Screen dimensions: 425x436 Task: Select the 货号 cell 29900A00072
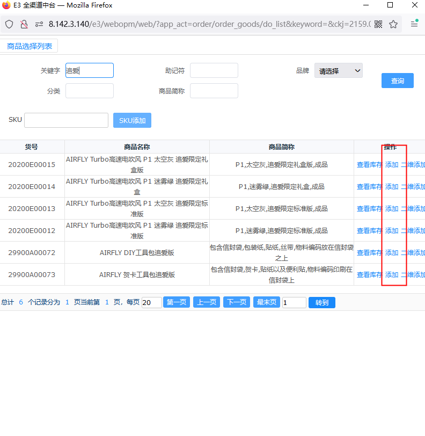[x=32, y=252]
